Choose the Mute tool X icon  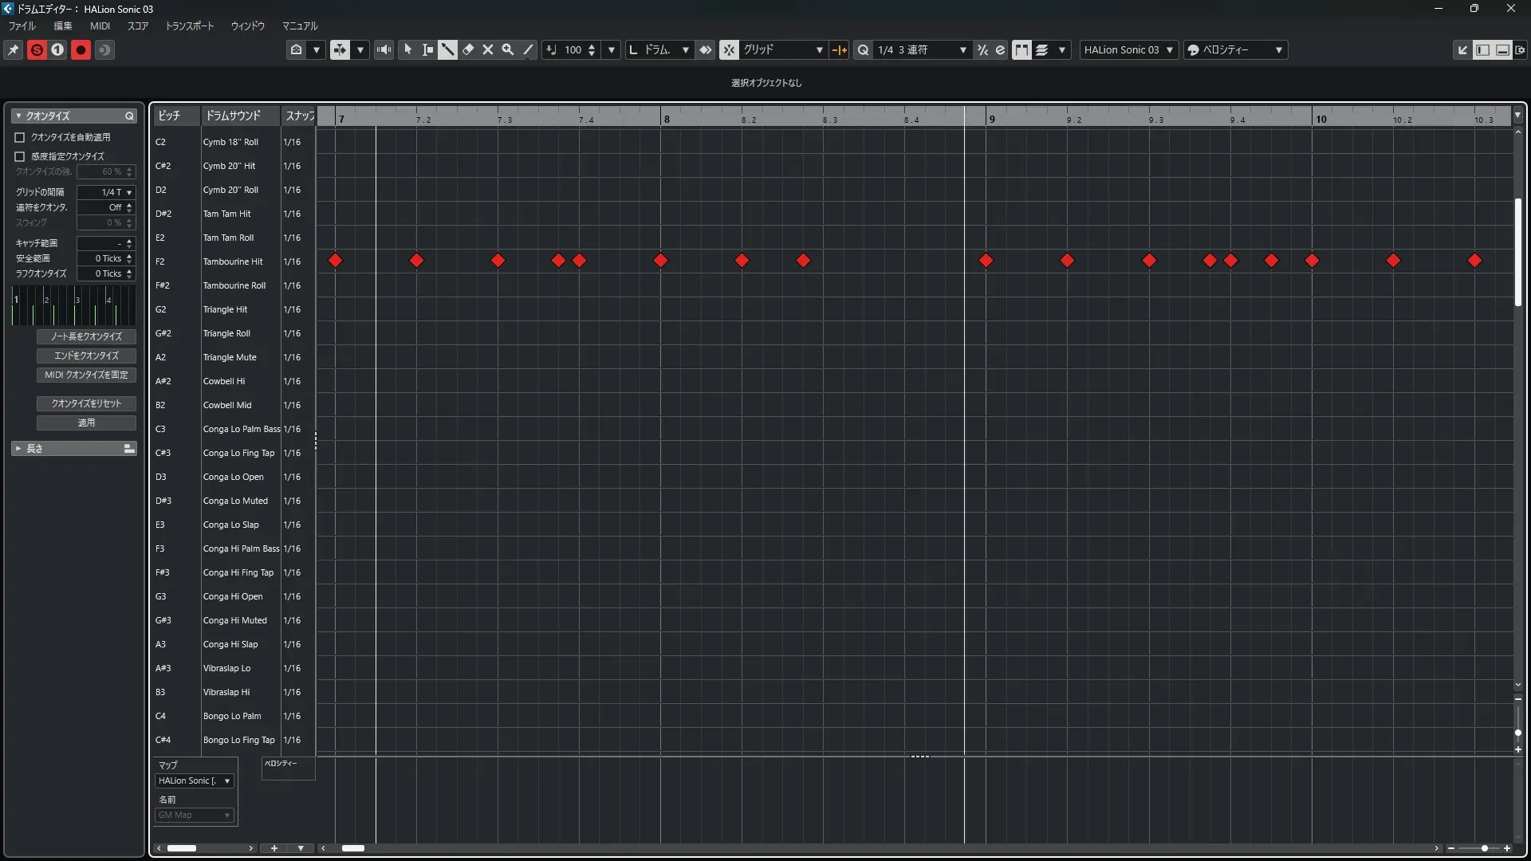(x=488, y=49)
